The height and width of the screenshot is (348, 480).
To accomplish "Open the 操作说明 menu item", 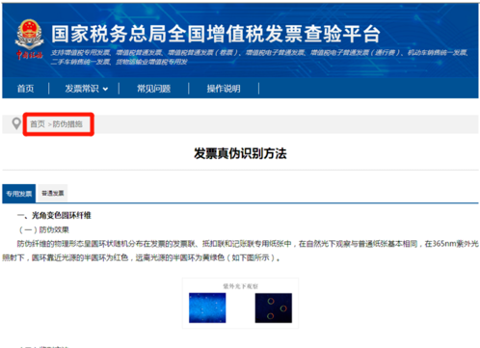I will (224, 89).
